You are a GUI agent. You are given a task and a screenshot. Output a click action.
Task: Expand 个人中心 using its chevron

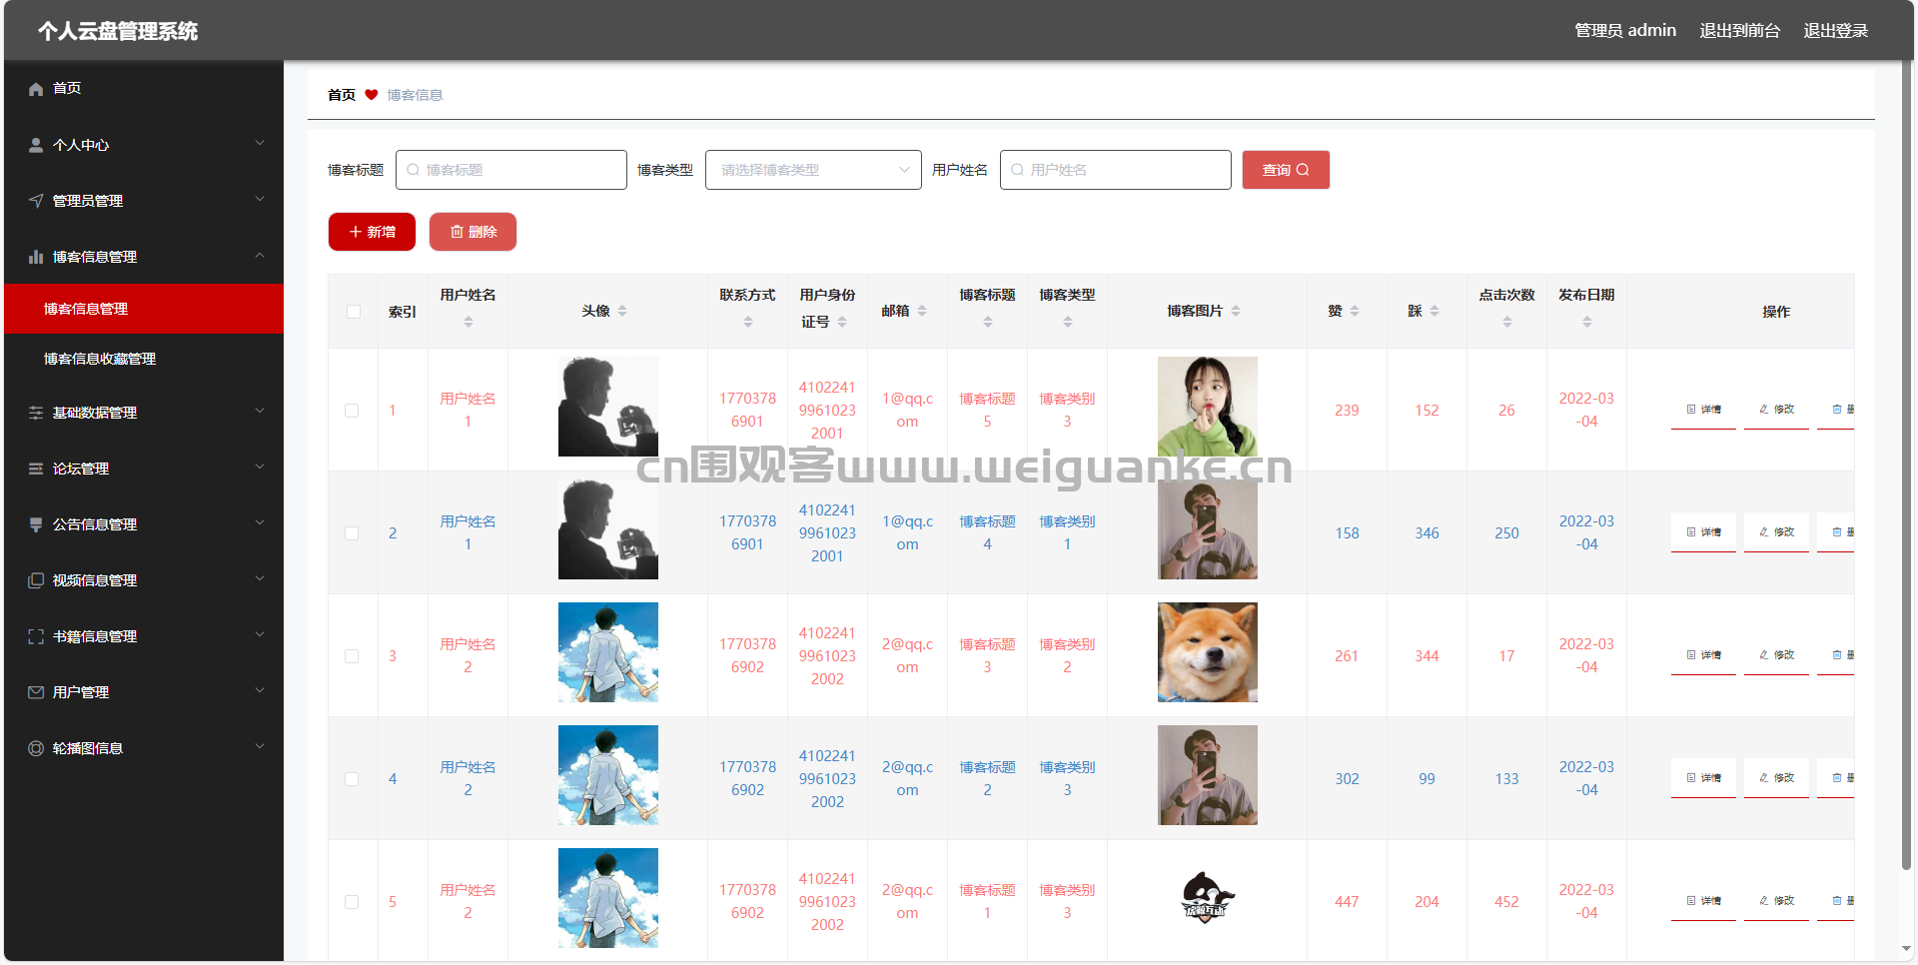point(260,144)
